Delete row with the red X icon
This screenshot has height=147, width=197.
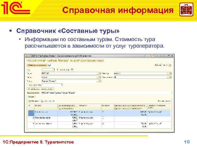[x=46, y=101]
